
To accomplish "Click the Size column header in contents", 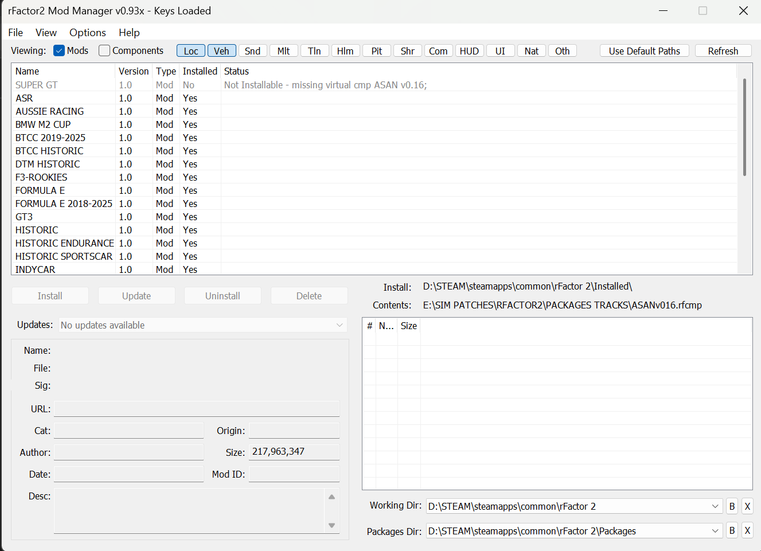I will click(409, 326).
